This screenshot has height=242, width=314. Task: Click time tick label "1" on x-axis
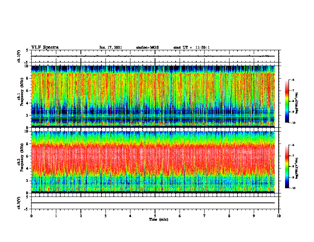(56, 216)
